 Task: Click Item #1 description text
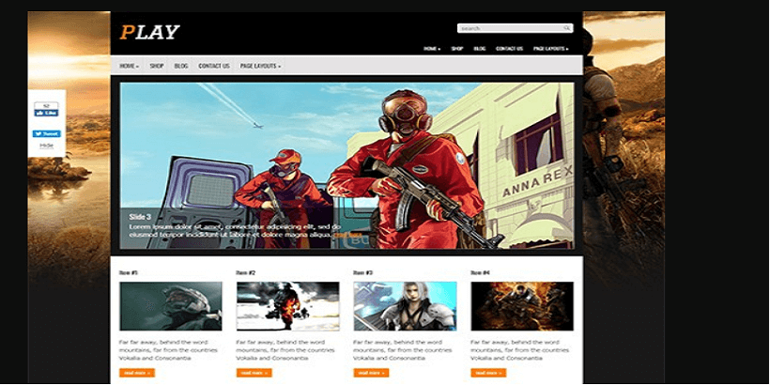point(168,350)
